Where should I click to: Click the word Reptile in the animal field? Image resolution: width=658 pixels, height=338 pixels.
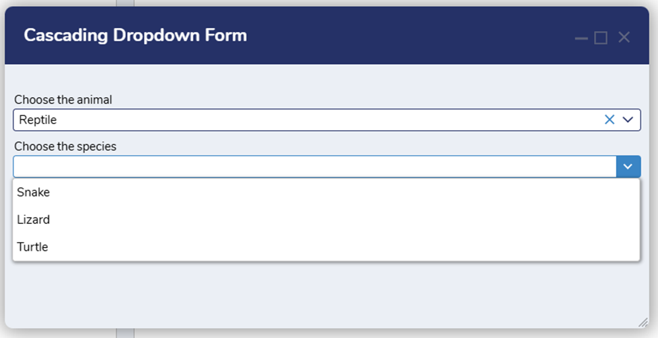click(x=38, y=120)
